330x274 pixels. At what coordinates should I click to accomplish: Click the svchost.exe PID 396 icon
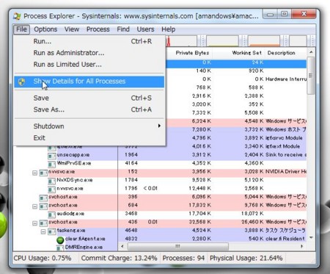coord(43,198)
